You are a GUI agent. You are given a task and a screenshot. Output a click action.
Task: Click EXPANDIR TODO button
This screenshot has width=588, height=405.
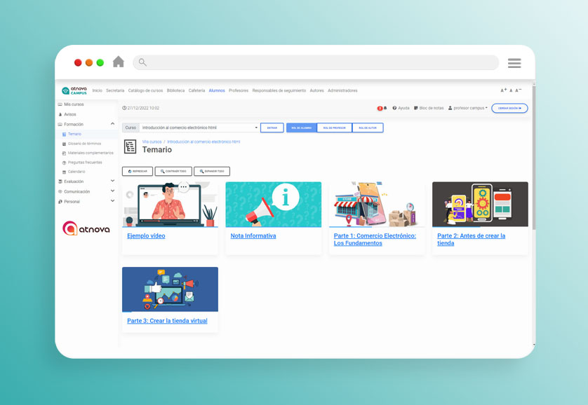[x=212, y=171]
